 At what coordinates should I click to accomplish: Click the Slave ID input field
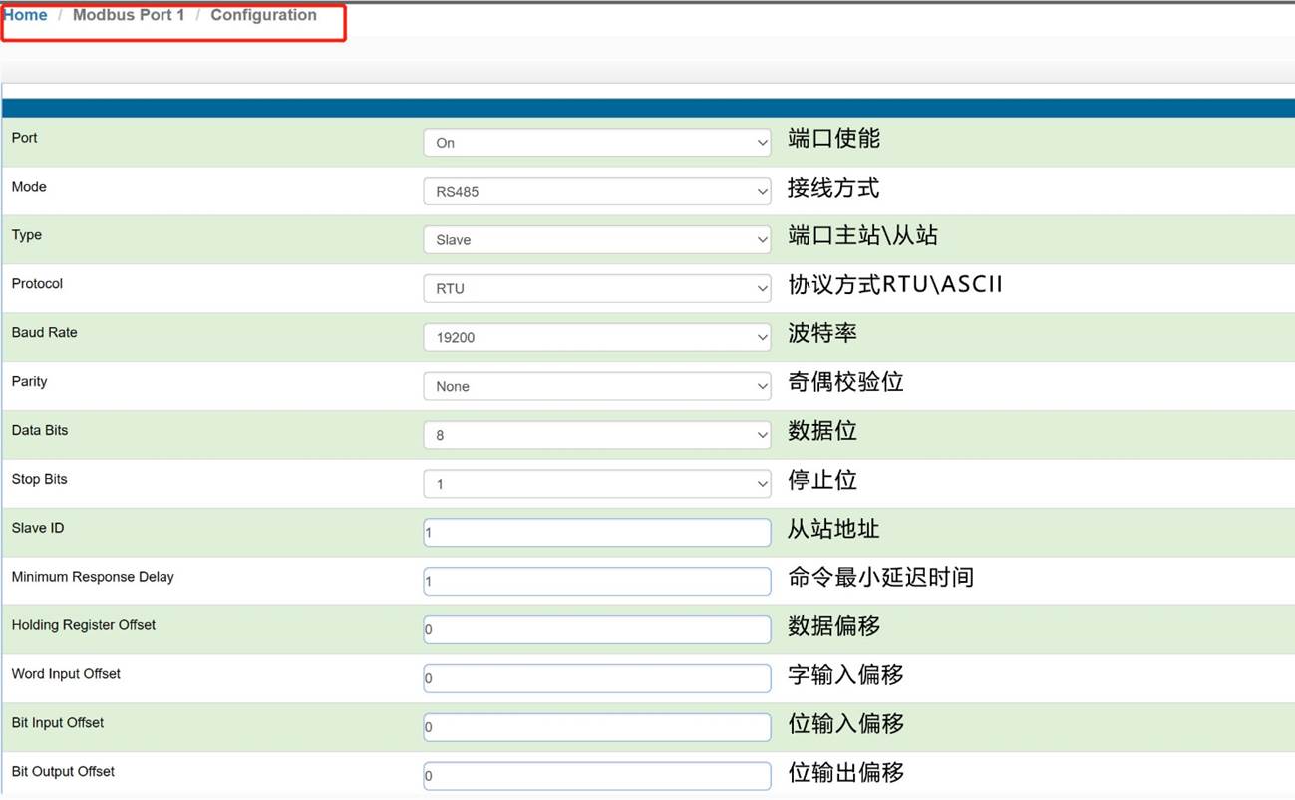596,532
